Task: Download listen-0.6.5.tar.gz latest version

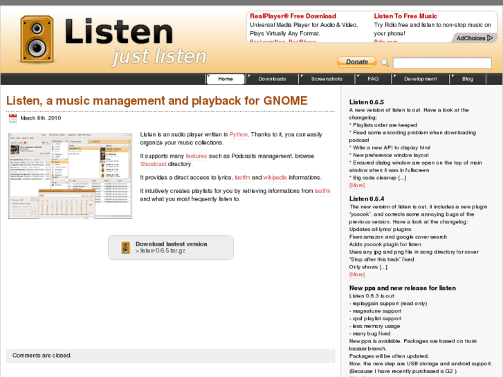Action: pyautogui.click(x=171, y=248)
